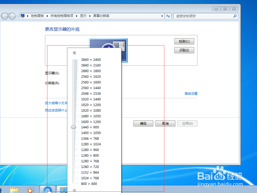Focus the 搜索控制面板 search field
This screenshot has height=193, width=257.
click(206, 16)
